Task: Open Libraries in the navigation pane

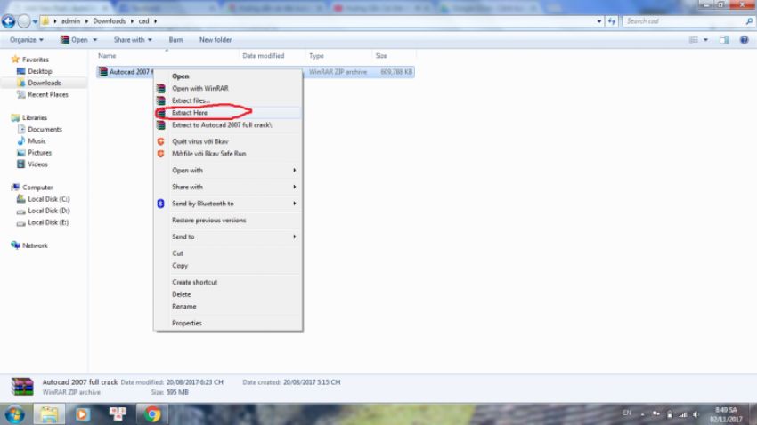Action: point(34,117)
